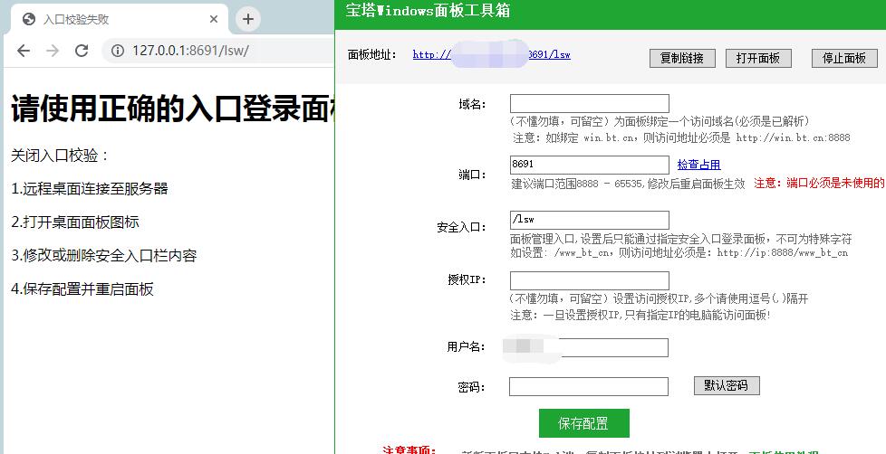Click the site info icon in address bar
Screen dimensions: 886x454
[118, 51]
